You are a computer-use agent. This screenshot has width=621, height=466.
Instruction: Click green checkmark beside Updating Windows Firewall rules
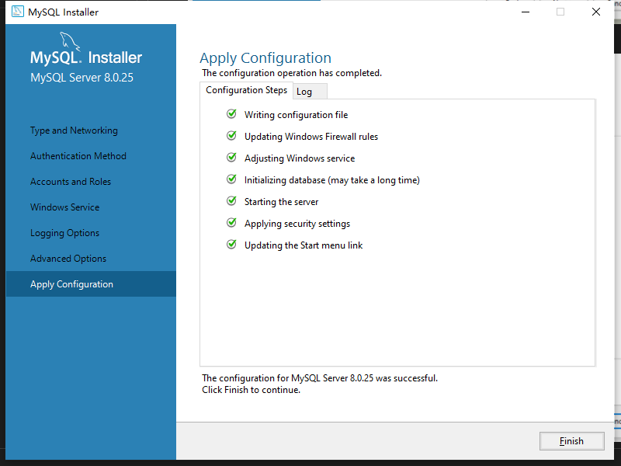pos(231,136)
